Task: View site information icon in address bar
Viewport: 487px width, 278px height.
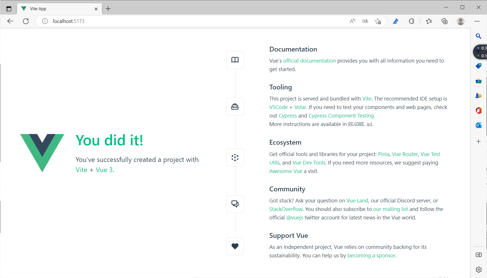Action: [45, 21]
